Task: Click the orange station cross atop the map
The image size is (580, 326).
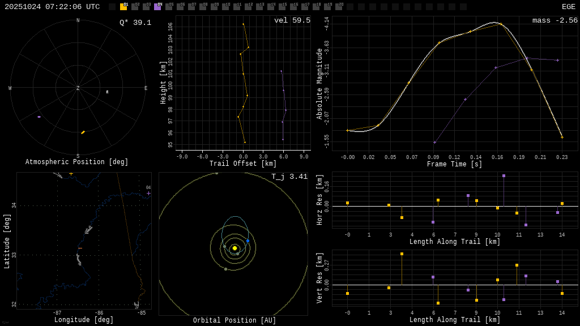Action: pyautogui.click(x=71, y=173)
